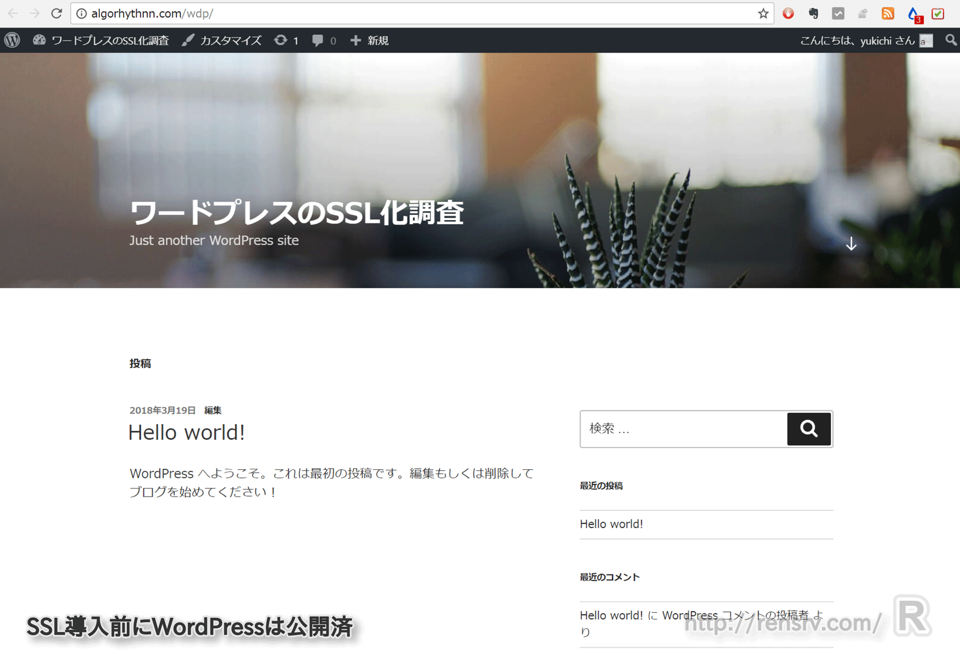Open the WordPress logo menu

(x=13, y=40)
